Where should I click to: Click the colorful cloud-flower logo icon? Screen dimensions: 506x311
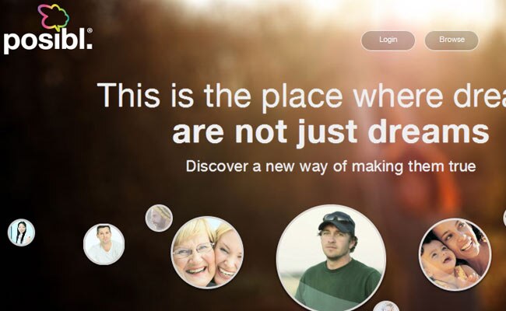click(54, 17)
